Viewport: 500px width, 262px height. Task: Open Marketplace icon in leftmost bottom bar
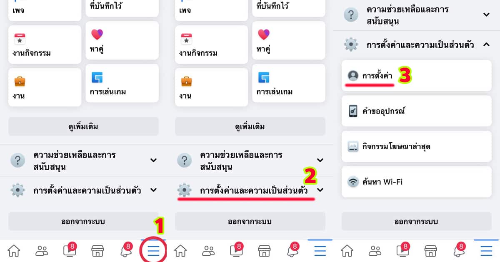[x=97, y=251]
